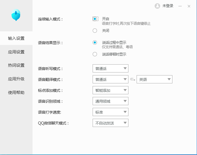Open the QQ微信聊天模式 dropdown
The image size is (197, 155).
(x=110, y=123)
